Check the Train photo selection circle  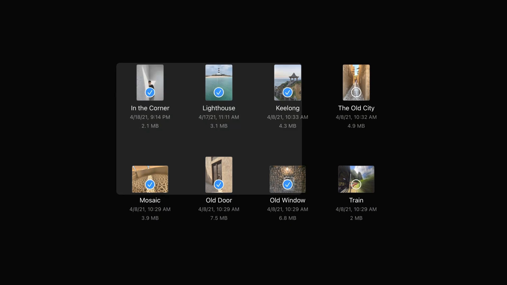pyautogui.click(x=356, y=184)
